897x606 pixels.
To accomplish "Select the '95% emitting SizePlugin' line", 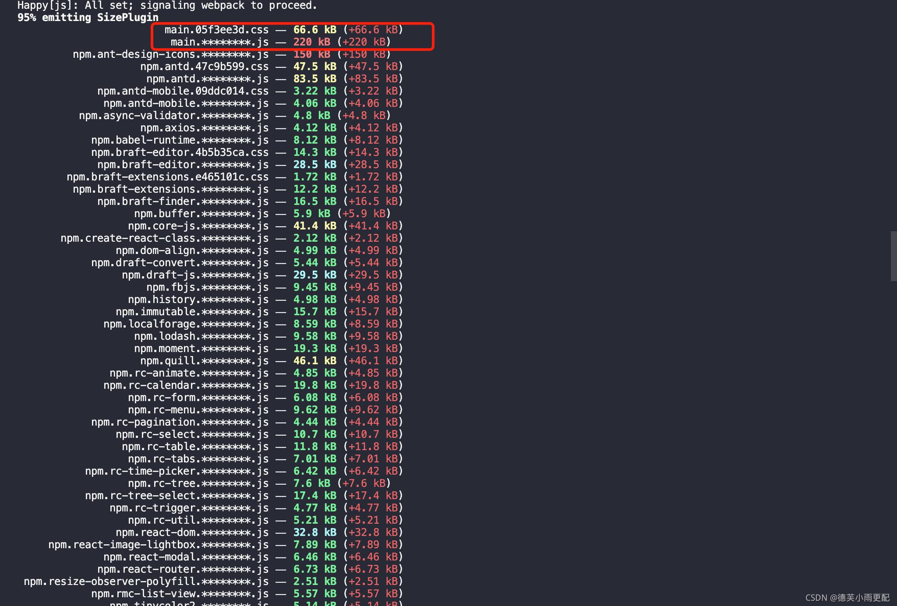I will pos(88,18).
